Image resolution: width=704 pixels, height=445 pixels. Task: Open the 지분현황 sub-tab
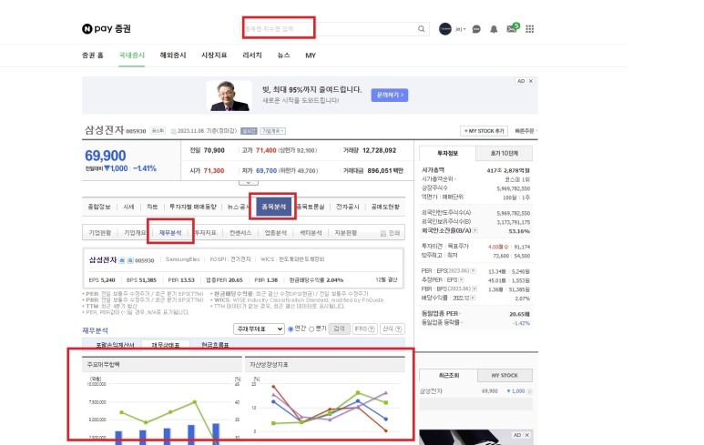tap(346, 233)
